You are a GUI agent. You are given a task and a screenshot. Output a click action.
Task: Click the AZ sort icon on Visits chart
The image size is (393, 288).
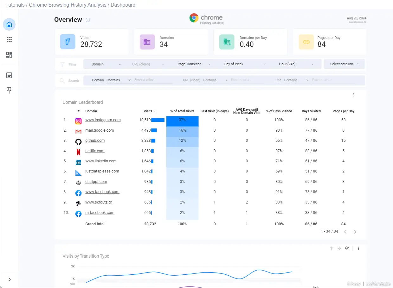click(347, 248)
